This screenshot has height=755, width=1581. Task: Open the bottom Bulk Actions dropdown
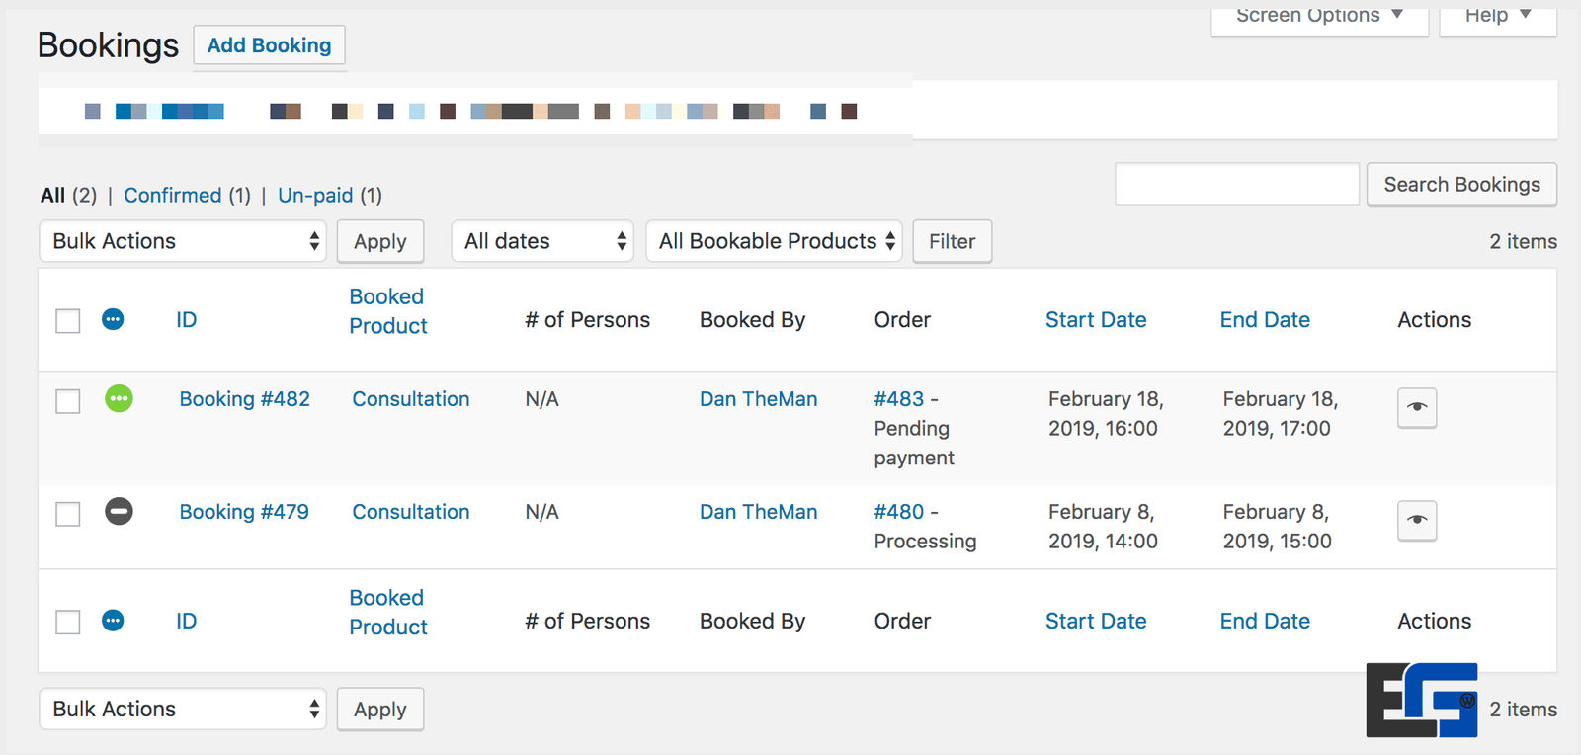(183, 709)
